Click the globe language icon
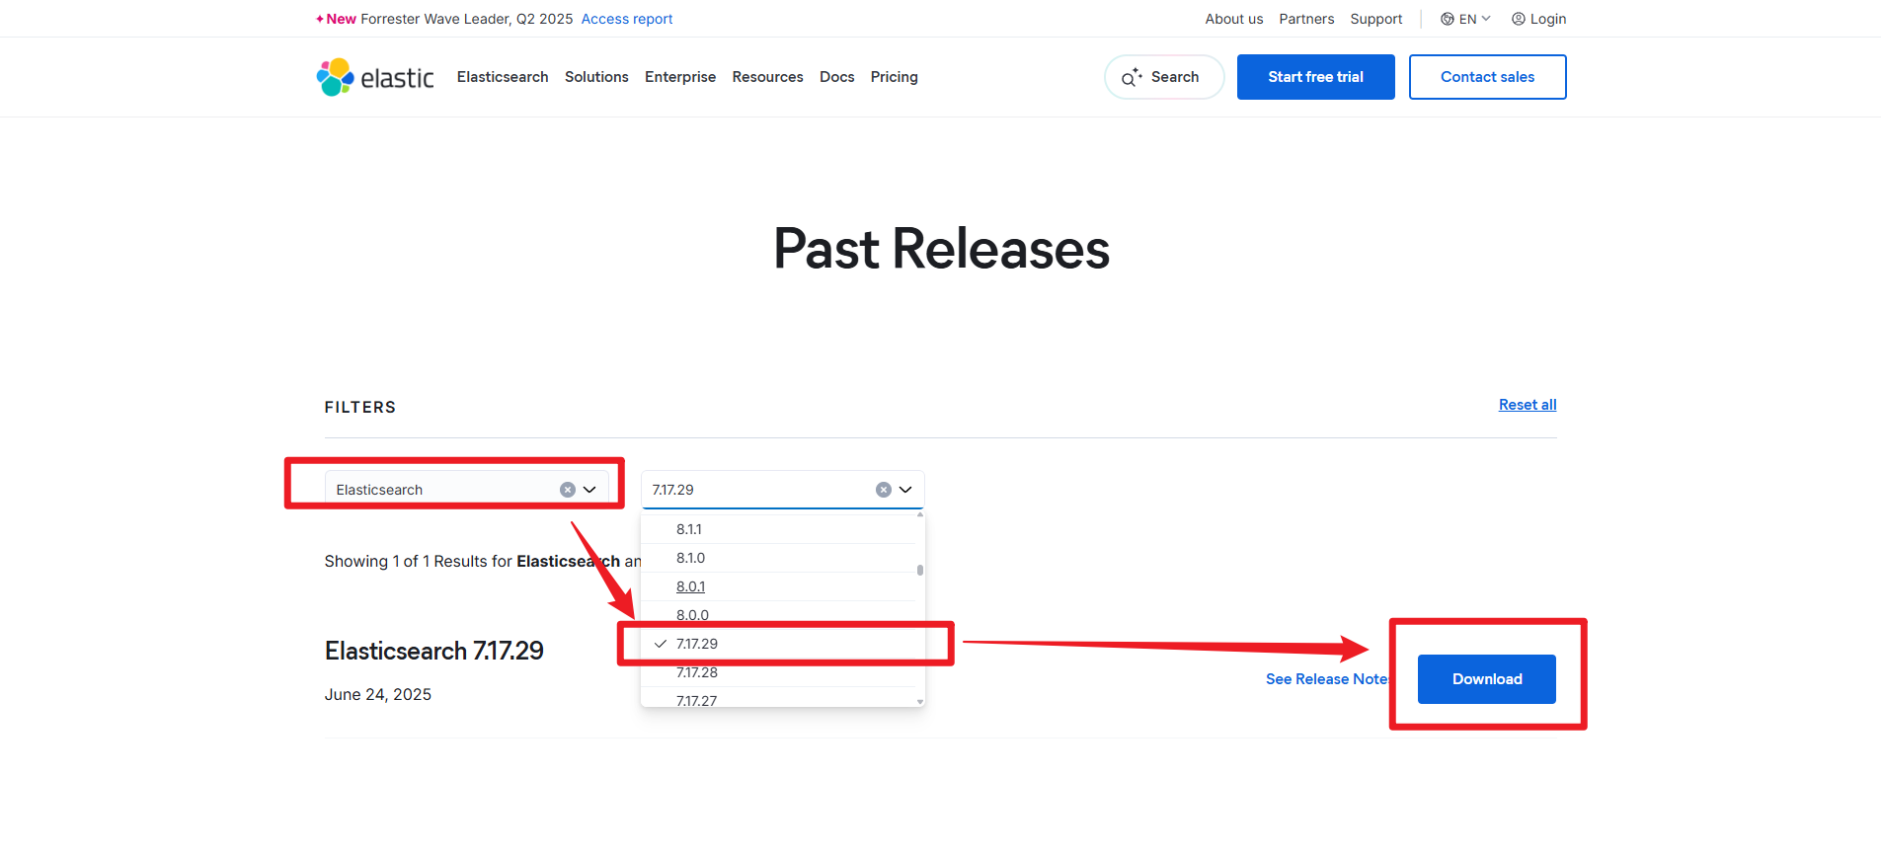 (1448, 19)
